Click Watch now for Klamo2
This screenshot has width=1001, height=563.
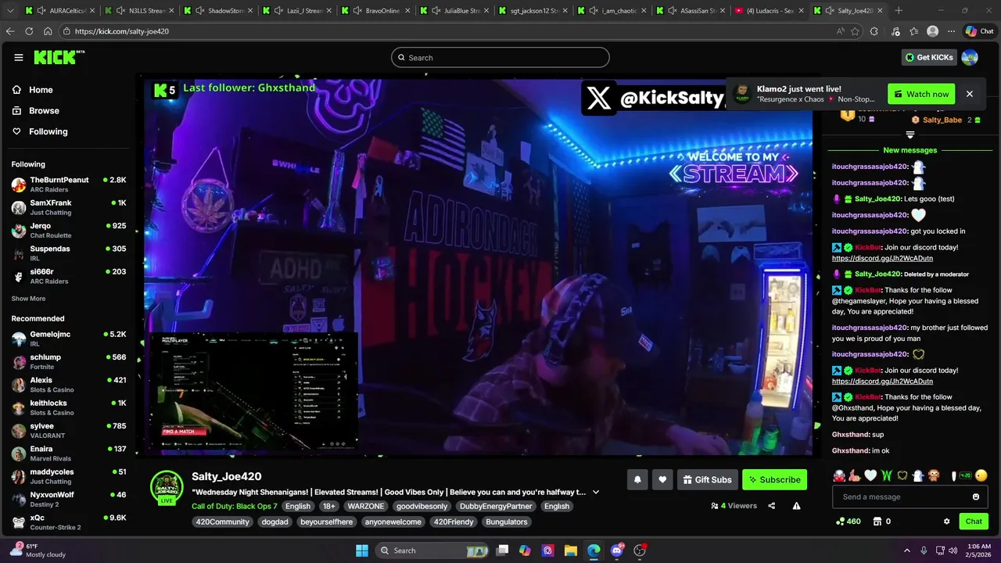(921, 94)
